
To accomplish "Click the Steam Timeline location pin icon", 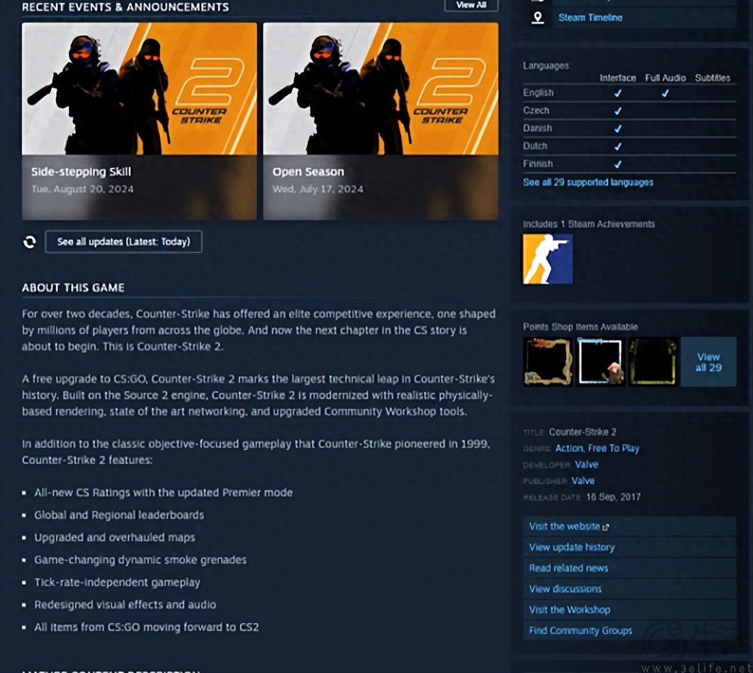I will click(x=538, y=18).
